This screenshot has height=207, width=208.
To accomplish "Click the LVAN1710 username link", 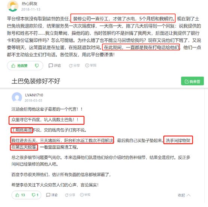I will click(34, 95).
